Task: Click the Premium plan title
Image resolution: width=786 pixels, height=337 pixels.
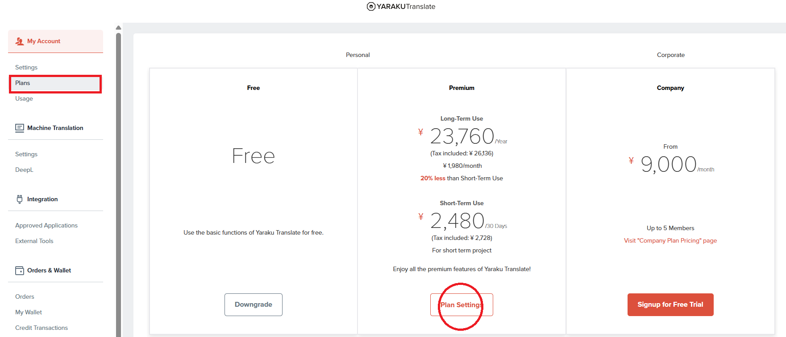Action: (x=462, y=88)
